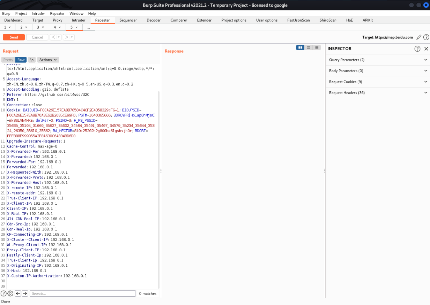Screen dimensions: 430x305
Task: Close Repeater tab 3
Action: [x=43, y=27]
